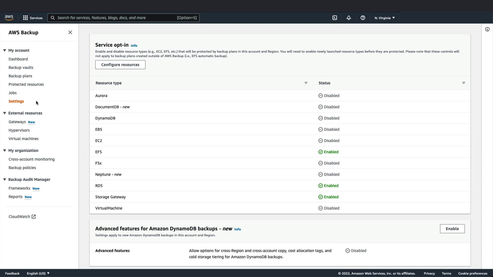The image size is (493, 277).
Task: Open N. Virginia region dropdown
Action: (384, 18)
